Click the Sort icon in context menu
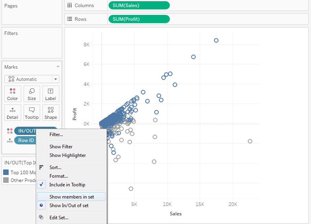Image resolution: width=311 pixels, height=224 pixels. [x=41, y=168]
